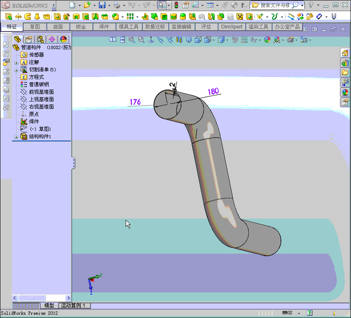Click the Zoom to Fit magnifier
This screenshot has height=318, width=351.
pyautogui.click(x=132, y=40)
